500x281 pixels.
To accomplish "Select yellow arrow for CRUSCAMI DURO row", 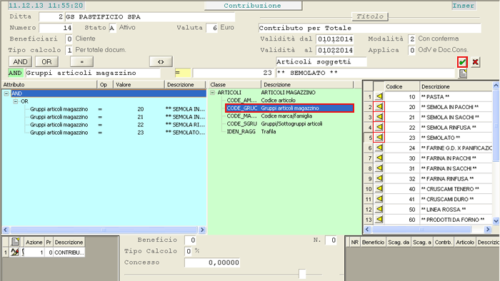I will pos(379,199).
